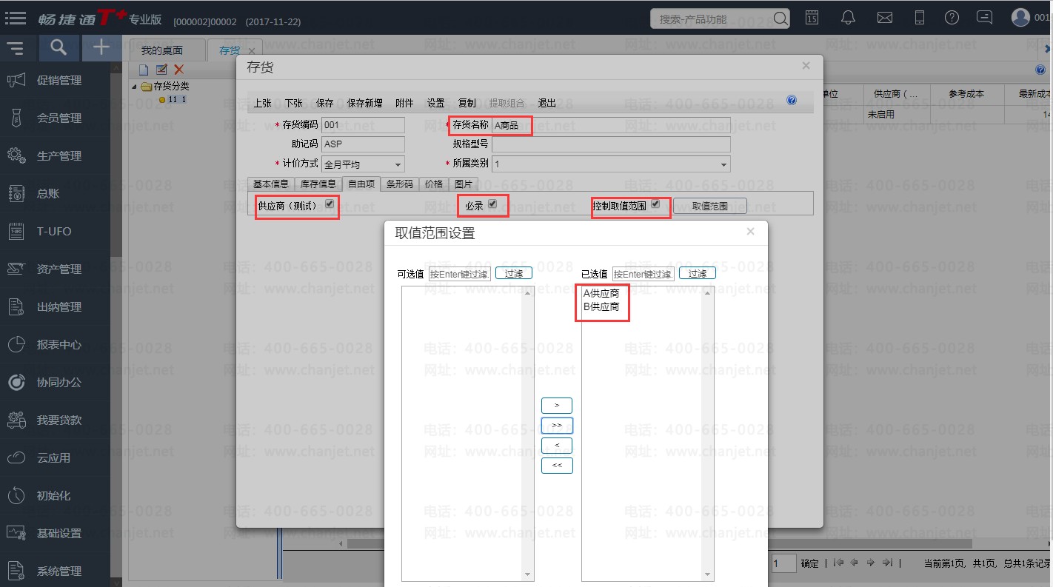Select A供应商 in the selected values list
Viewport: 1053px width, 587px height.
point(601,294)
